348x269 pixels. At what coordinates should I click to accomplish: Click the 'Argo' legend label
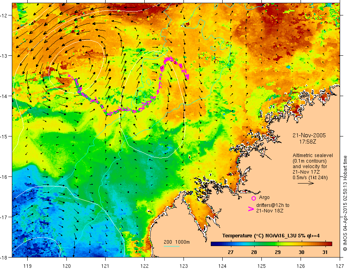(x=264, y=197)
